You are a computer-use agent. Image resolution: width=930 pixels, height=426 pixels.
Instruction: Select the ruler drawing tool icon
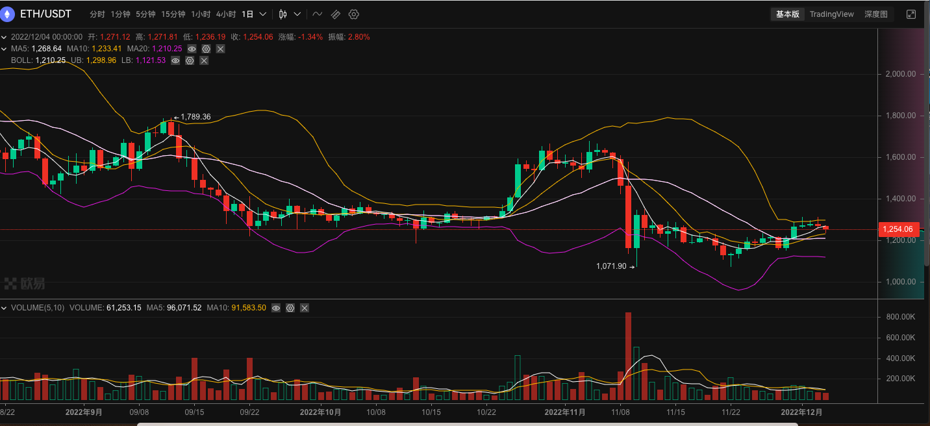(x=335, y=14)
